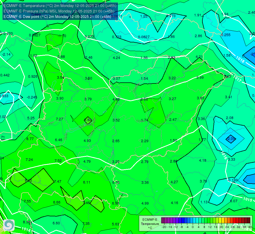This screenshot has width=255, height=234.
Task: Click the 1015 isobar label
Action: point(247,199)
